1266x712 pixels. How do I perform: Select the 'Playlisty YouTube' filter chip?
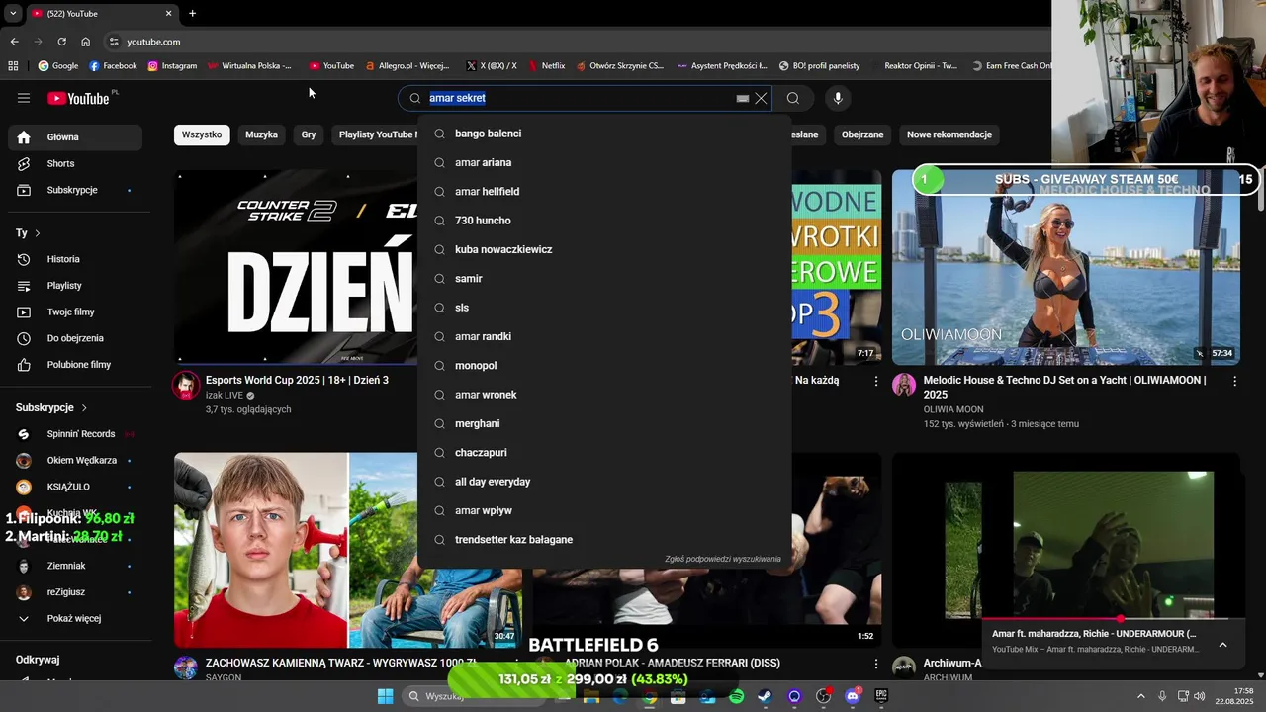tap(377, 134)
